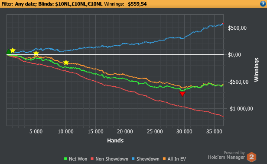
Task: Click the blue Showdown color swatch
Action: point(133,159)
